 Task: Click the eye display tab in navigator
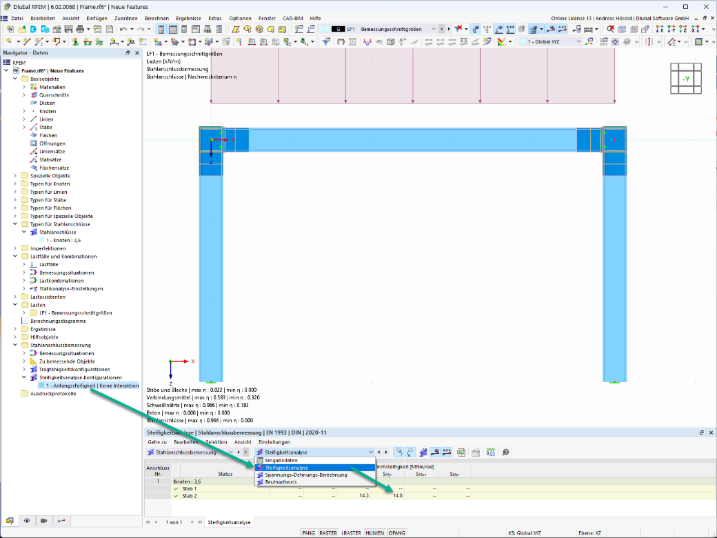tap(27, 521)
